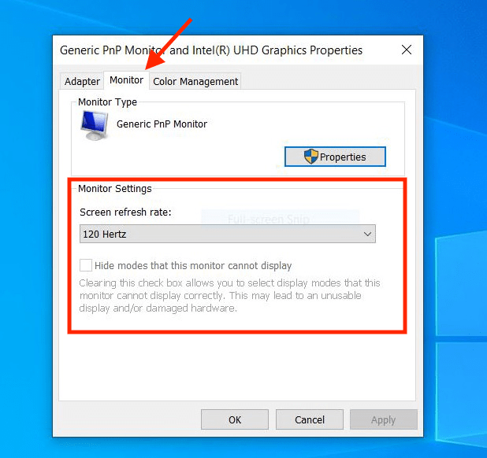Open monitor Properties with shield icon

click(x=335, y=157)
